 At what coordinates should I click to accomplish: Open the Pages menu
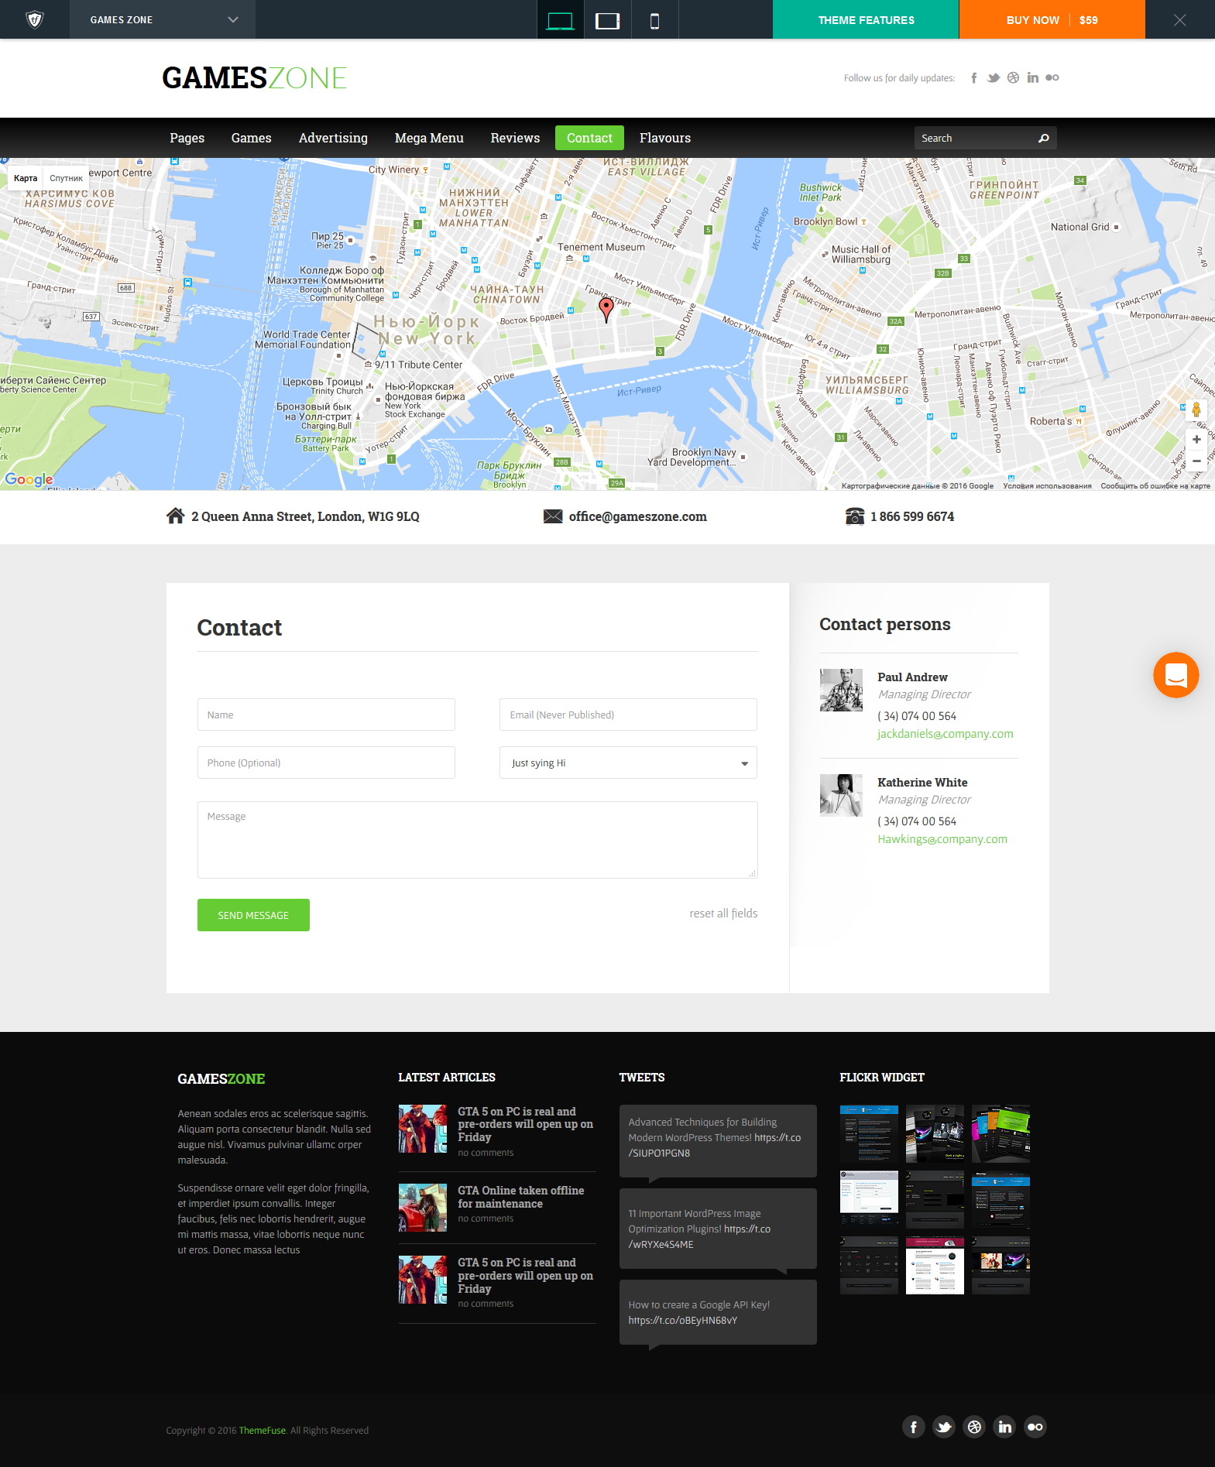pyautogui.click(x=187, y=138)
